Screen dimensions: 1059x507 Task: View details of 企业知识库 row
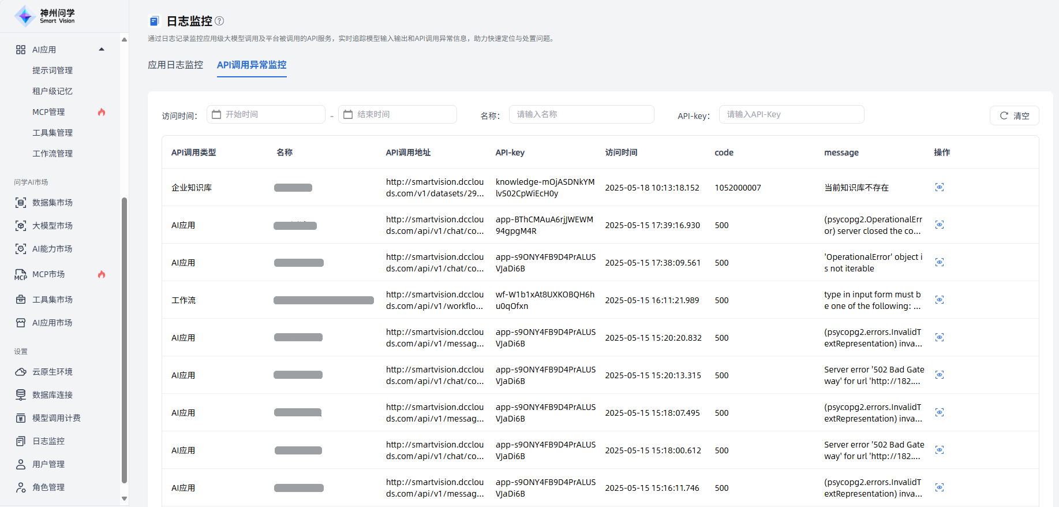(940, 187)
